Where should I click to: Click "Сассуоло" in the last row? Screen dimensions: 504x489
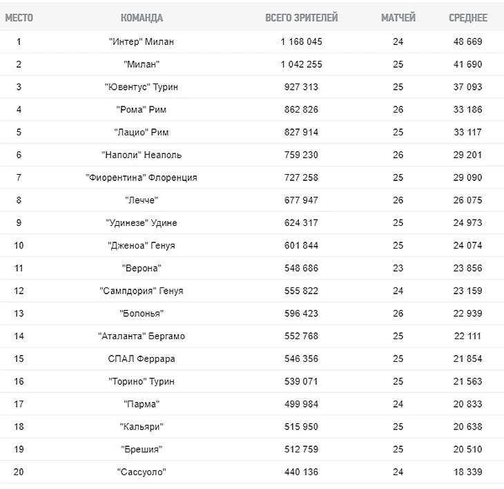(x=142, y=472)
